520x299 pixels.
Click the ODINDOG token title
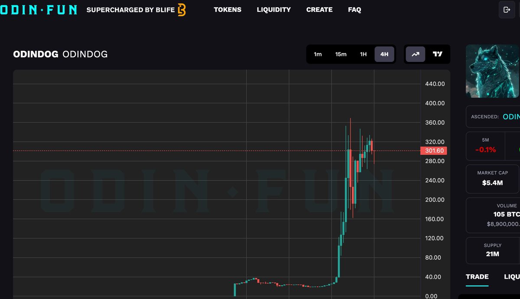[x=60, y=55]
